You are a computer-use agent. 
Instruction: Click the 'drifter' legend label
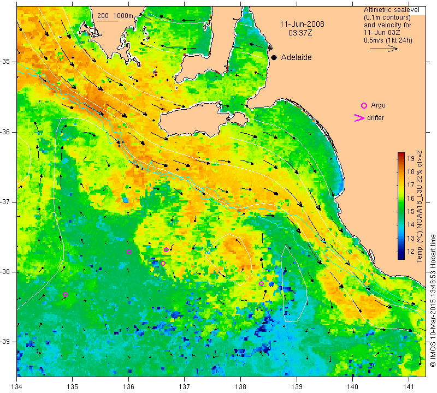[x=375, y=118]
